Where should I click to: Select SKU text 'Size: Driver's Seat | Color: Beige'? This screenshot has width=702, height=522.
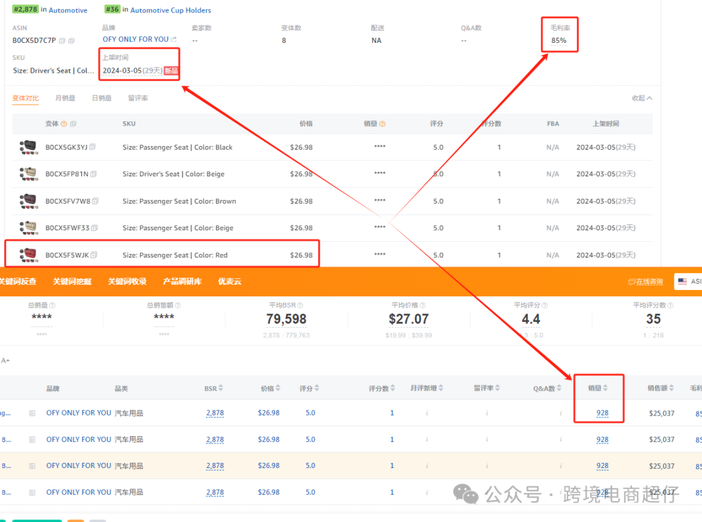(174, 174)
